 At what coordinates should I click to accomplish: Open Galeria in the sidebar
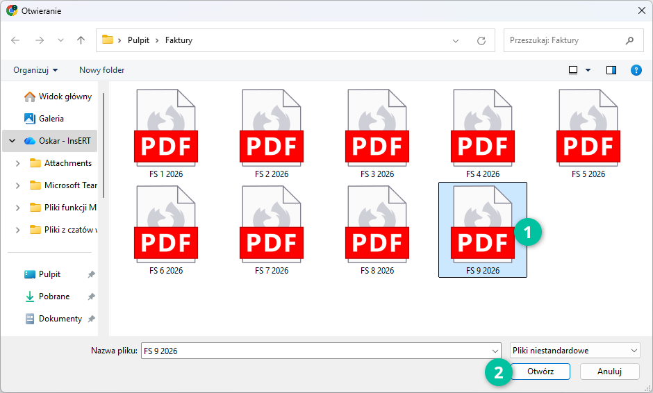pos(51,119)
